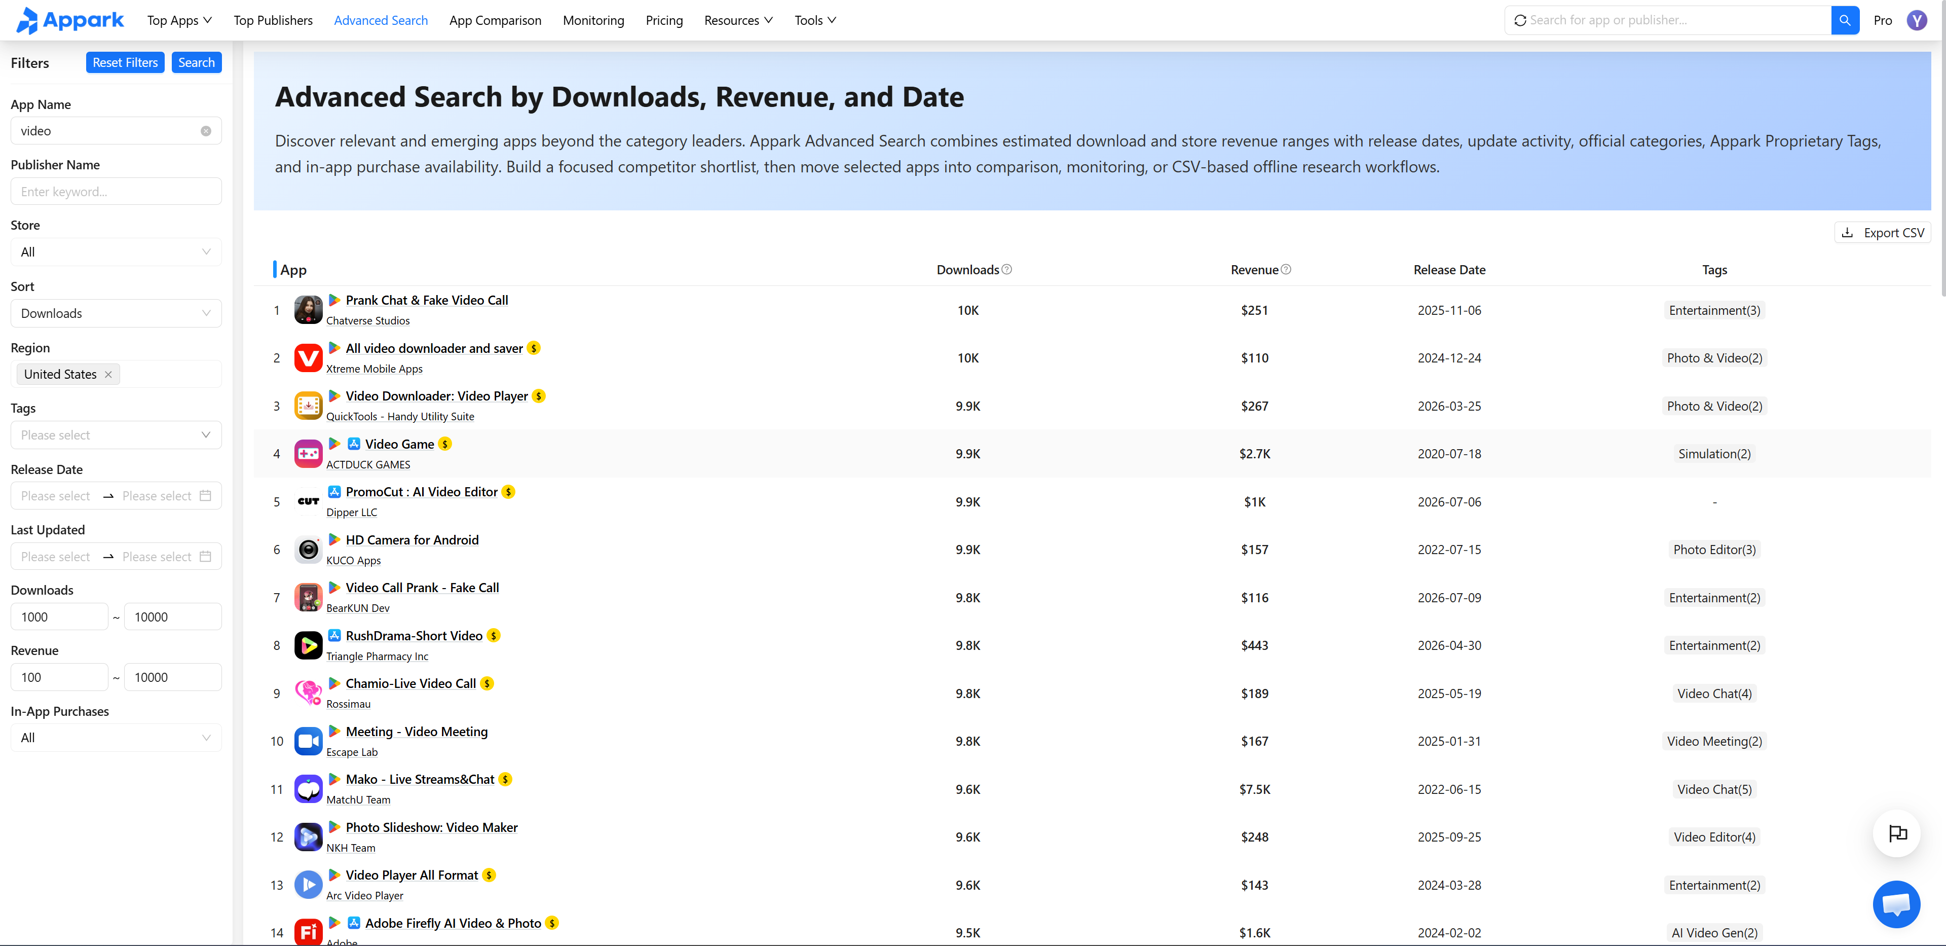Image resolution: width=1946 pixels, height=946 pixels.
Task: Clear the App Name video field
Action: coord(205,131)
